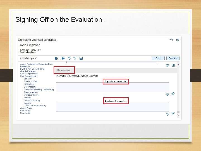Close the self-appraisal dialog
Screen dimensions: 201x151
[178, 40]
